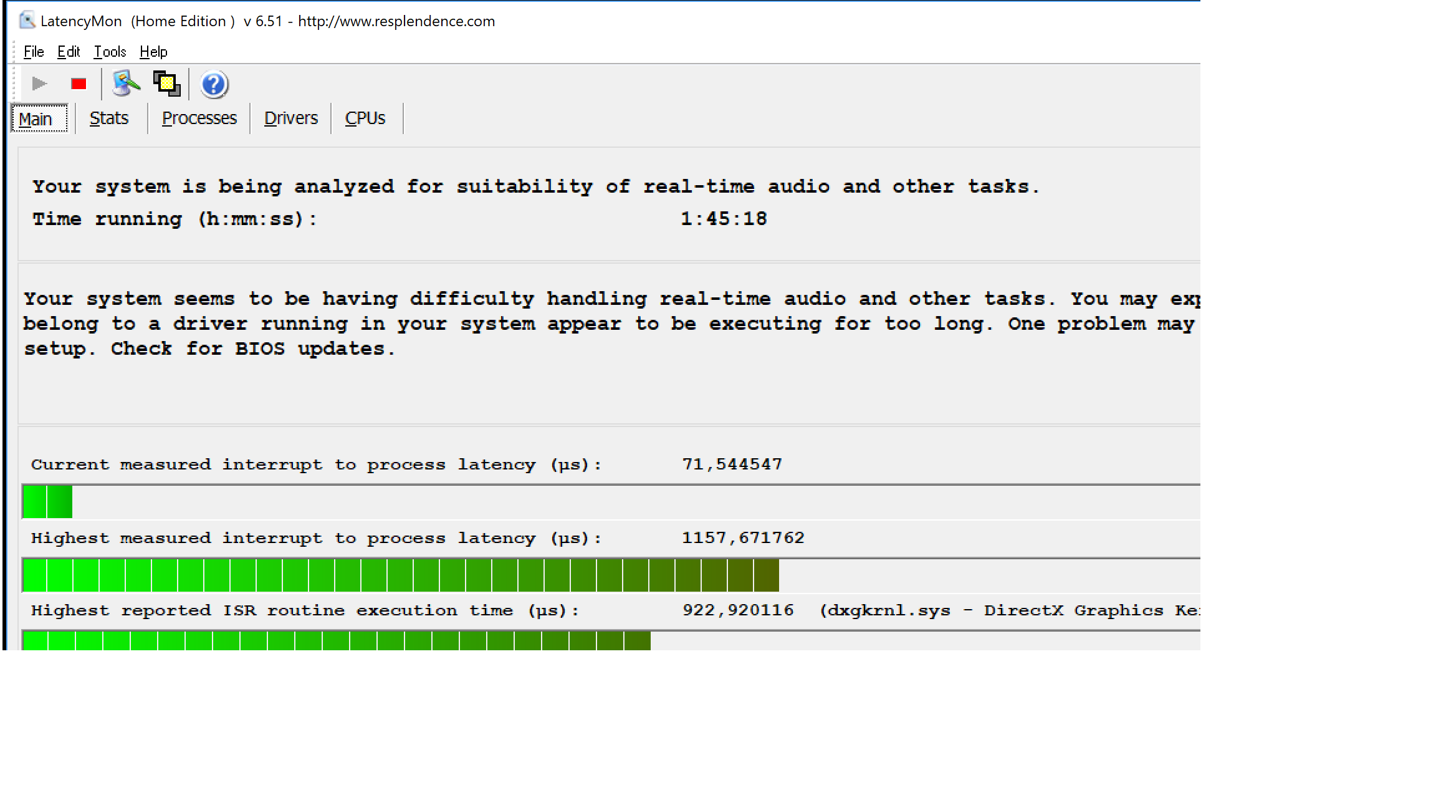Click the highest ISR execution time bar

337,641
